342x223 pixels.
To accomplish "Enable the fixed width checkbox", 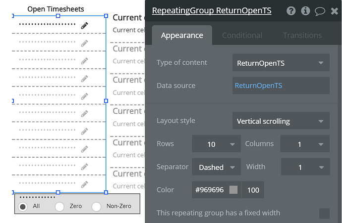I will coord(324,213).
